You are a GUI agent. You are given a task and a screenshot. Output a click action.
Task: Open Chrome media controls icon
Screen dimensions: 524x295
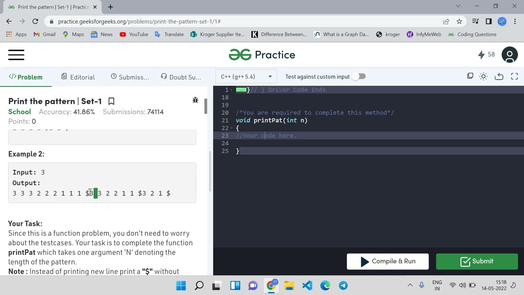pyautogui.click(x=475, y=21)
